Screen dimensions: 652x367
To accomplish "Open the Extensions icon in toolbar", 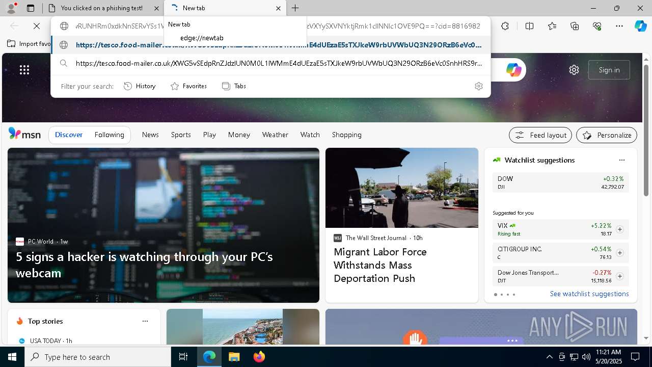I will (505, 26).
